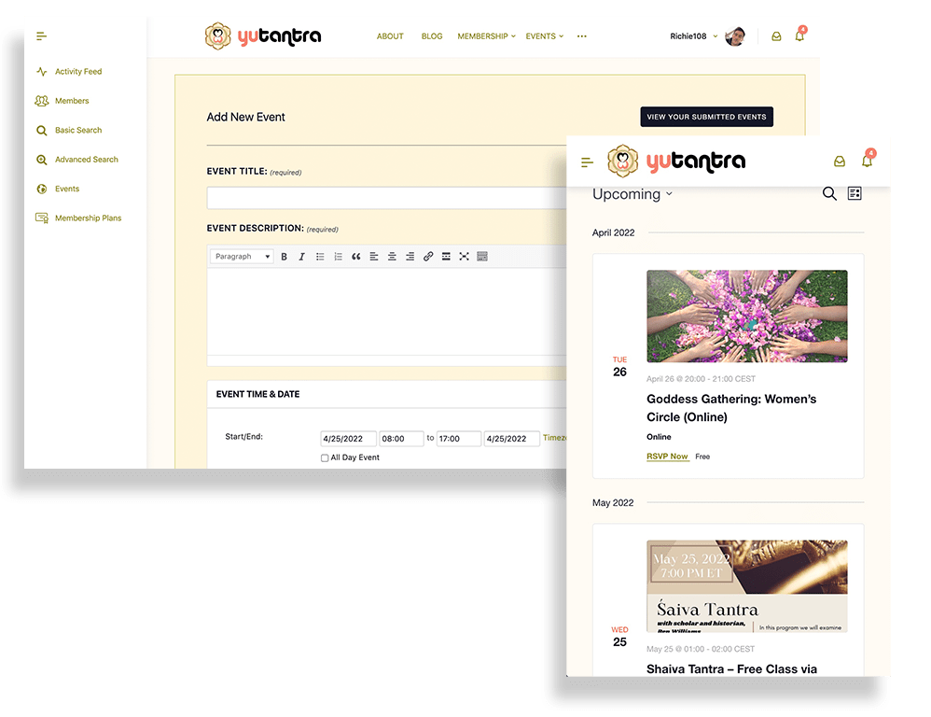Enter distraction-free fullscreen editor mode

(464, 257)
